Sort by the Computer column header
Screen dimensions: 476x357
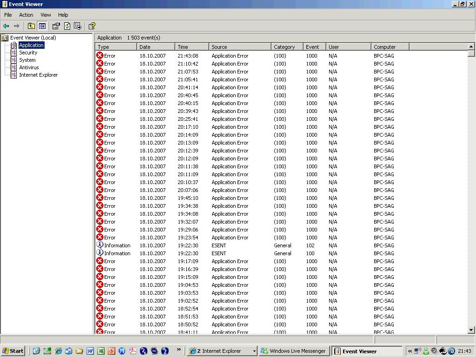point(390,47)
